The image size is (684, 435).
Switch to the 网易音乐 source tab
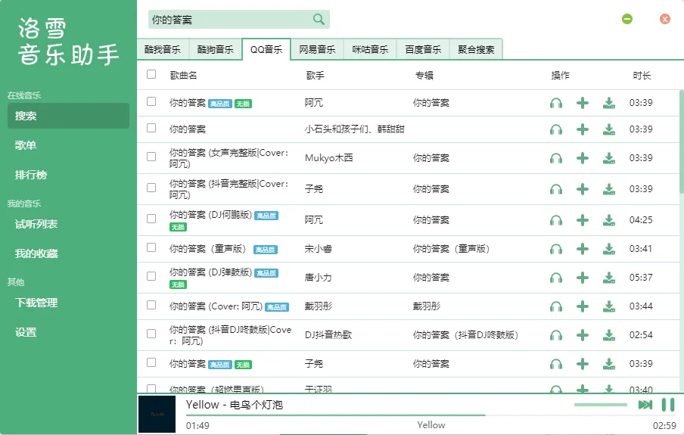click(317, 49)
